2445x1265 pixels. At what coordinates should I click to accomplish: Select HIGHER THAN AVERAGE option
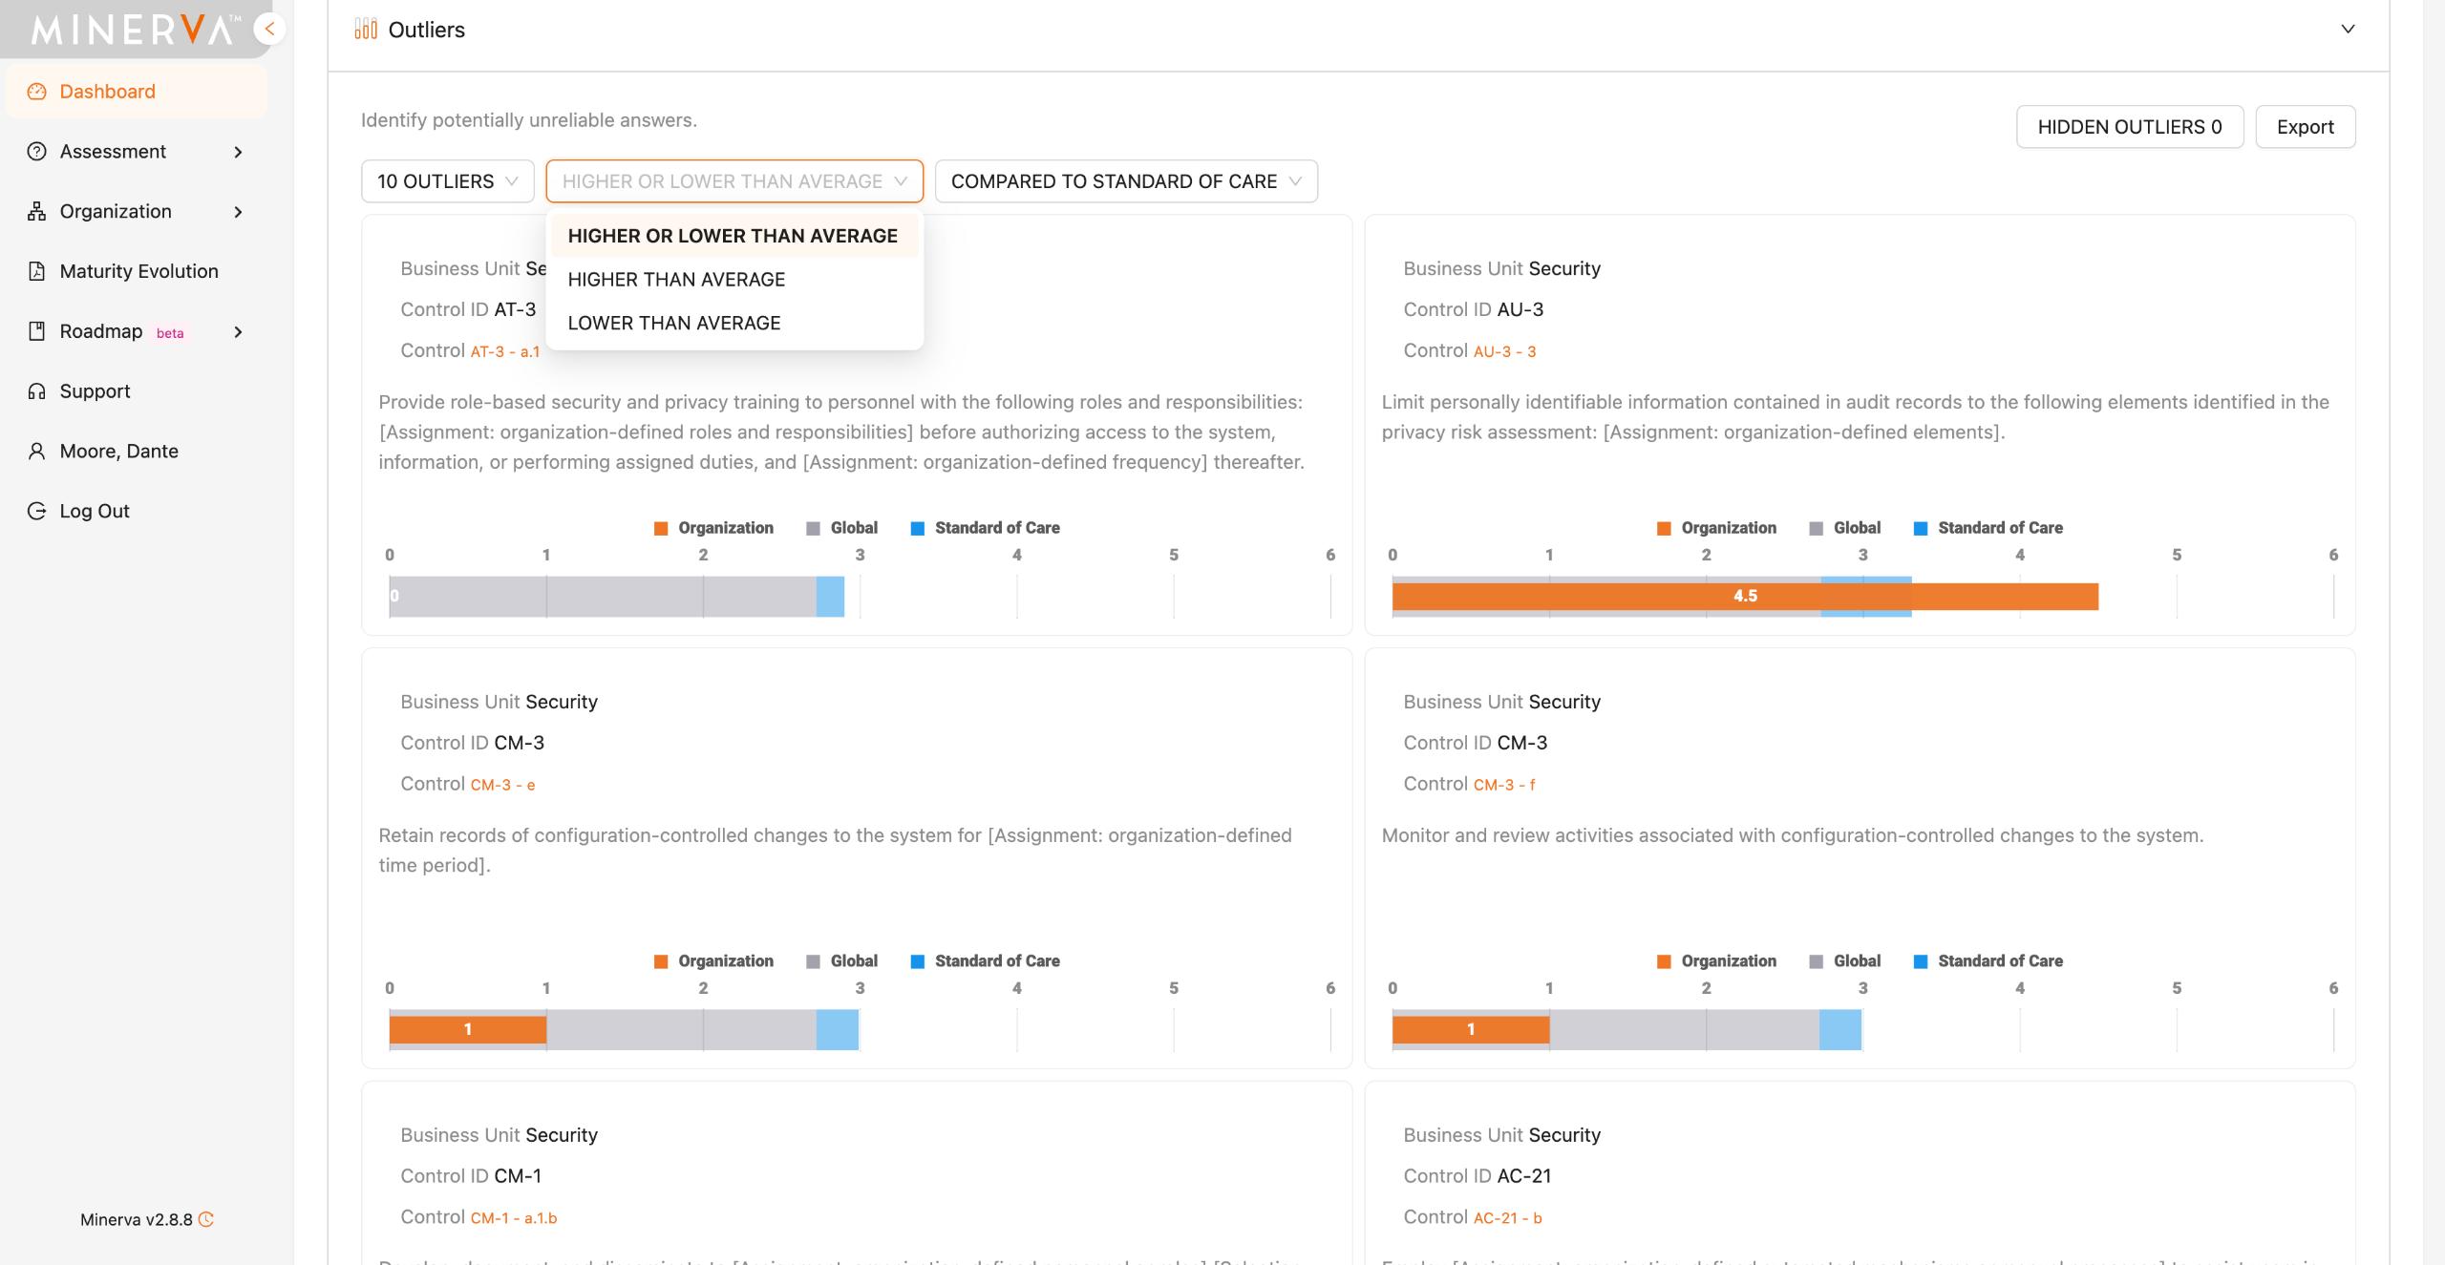coord(676,280)
